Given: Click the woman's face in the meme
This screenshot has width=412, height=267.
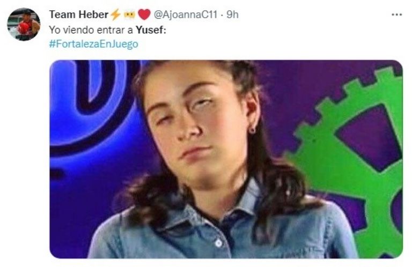Looking at the screenshot, I should [194, 123].
